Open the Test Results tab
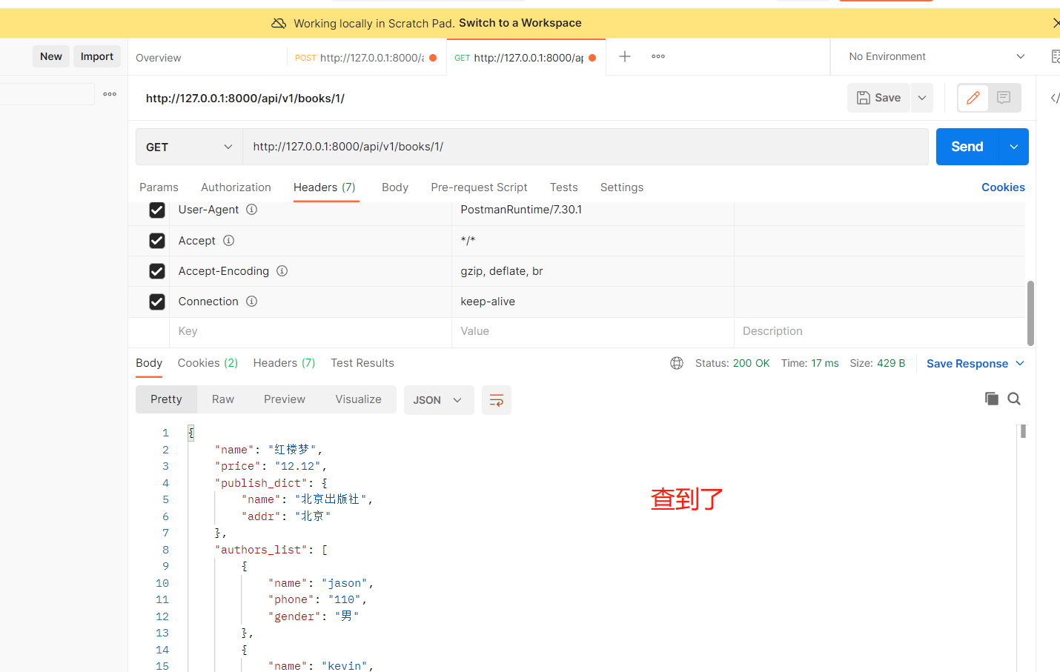 [362, 363]
